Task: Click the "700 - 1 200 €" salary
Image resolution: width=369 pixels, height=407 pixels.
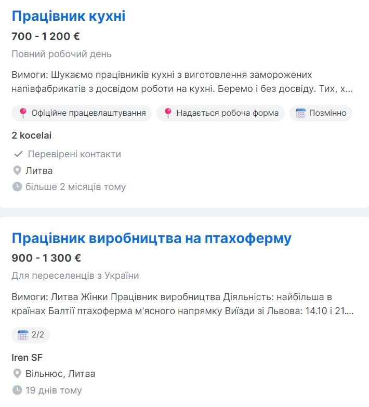Action: coord(46,36)
